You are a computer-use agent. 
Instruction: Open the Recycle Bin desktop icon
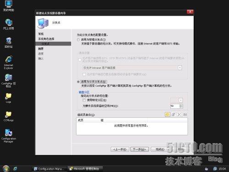coord(9,43)
